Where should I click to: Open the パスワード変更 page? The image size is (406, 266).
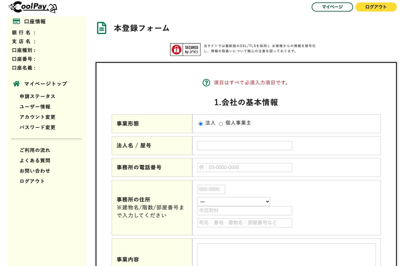coord(37,127)
